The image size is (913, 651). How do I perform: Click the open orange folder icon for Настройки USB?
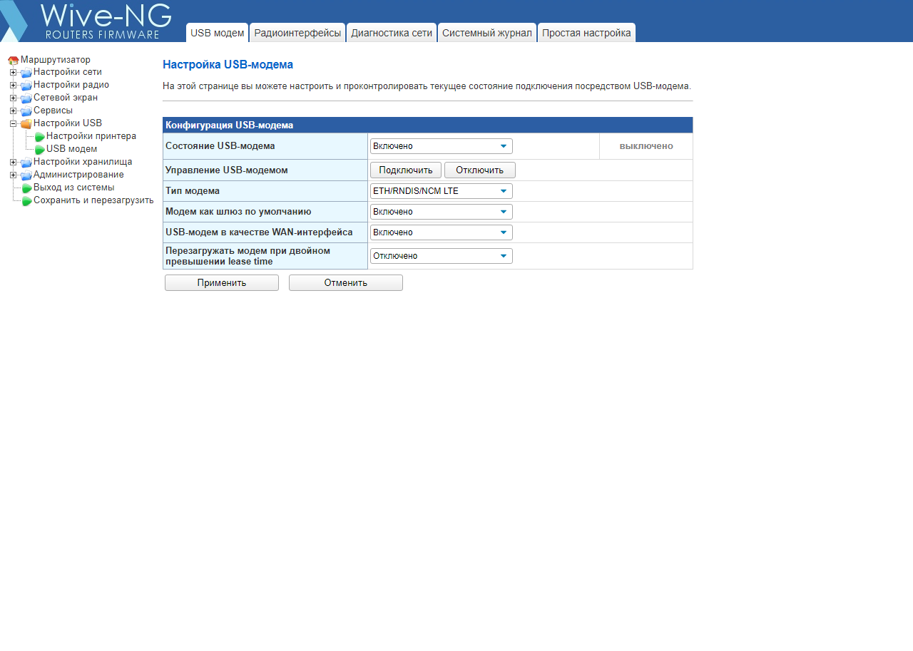coord(26,124)
